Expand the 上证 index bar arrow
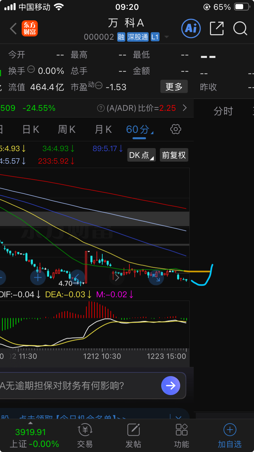 click(x=30, y=423)
